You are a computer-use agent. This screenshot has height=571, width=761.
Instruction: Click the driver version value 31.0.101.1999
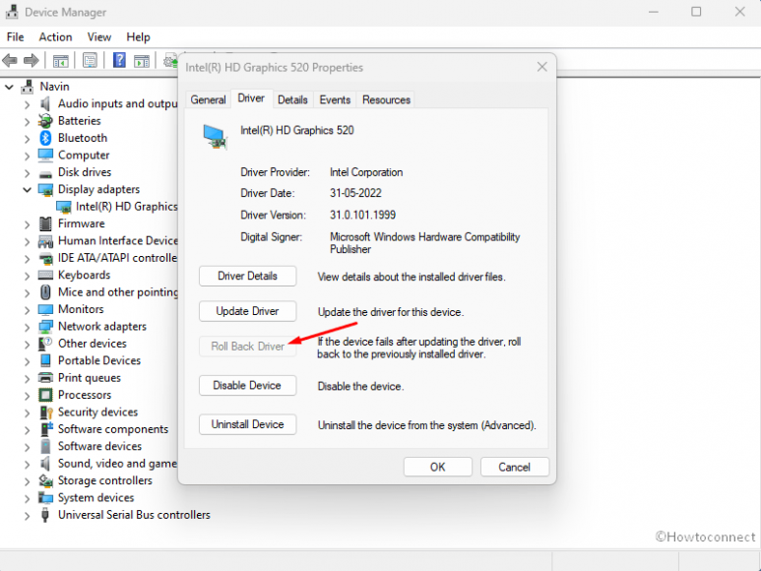pyautogui.click(x=362, y=215)
